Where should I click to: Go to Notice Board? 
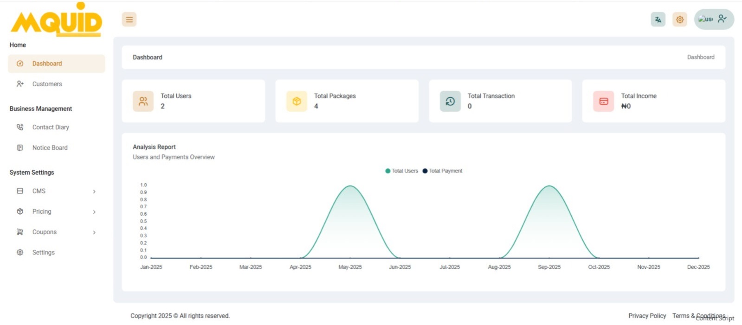50,147
